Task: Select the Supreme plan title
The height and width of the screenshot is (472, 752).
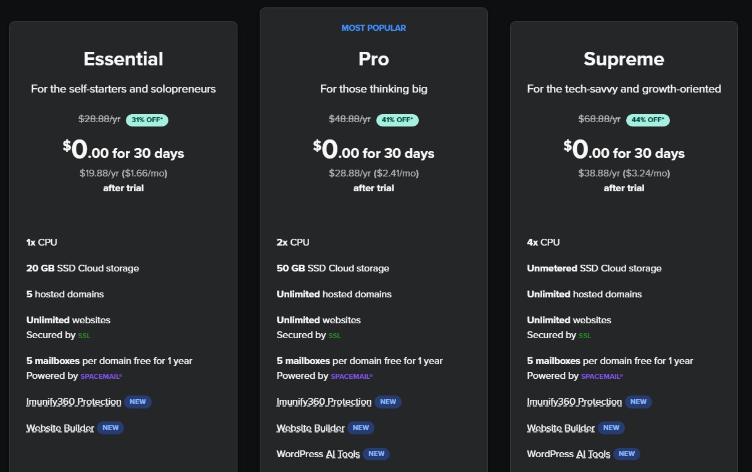Action: click(x=624, y=59)
